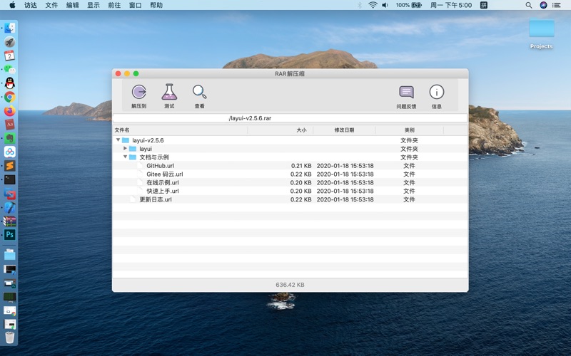The image size is (571, 356).
Task: Open Google Chrome from the Dock
Action: point(9,98)
